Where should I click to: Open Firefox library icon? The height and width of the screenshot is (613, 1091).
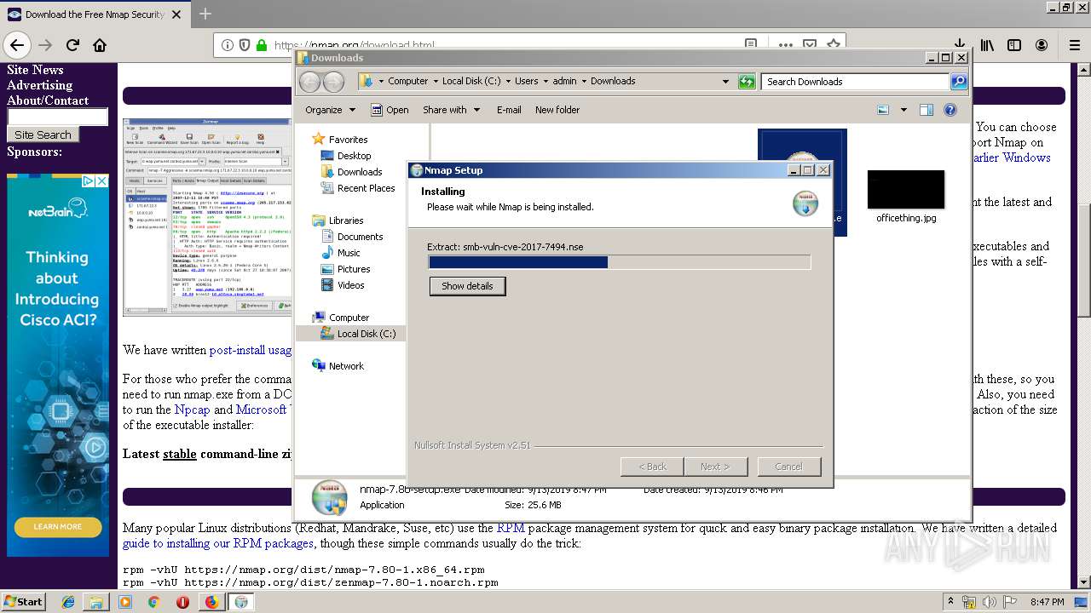[x=987, y=45]
